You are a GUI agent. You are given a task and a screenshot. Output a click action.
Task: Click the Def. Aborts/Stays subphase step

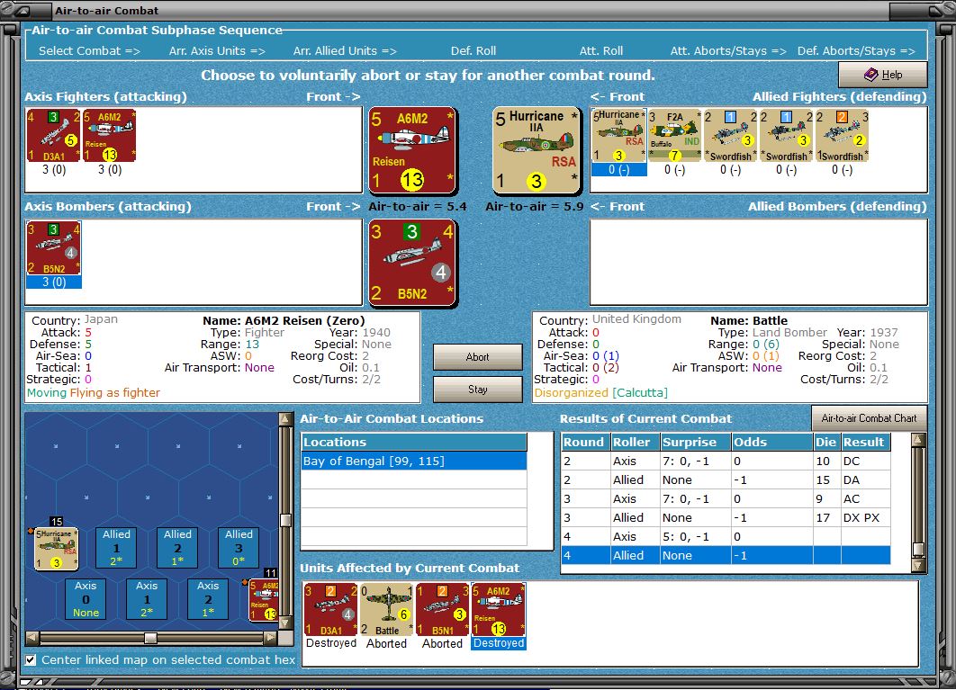point(857,51)
